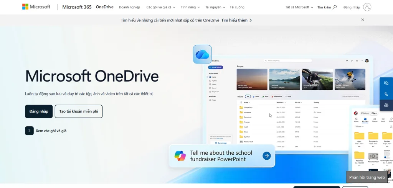Image resolution: width=393 pixels, height=188 pixels.
Task: Click Tạo tài khoản miễn phí button
Action: coord(79,111)
